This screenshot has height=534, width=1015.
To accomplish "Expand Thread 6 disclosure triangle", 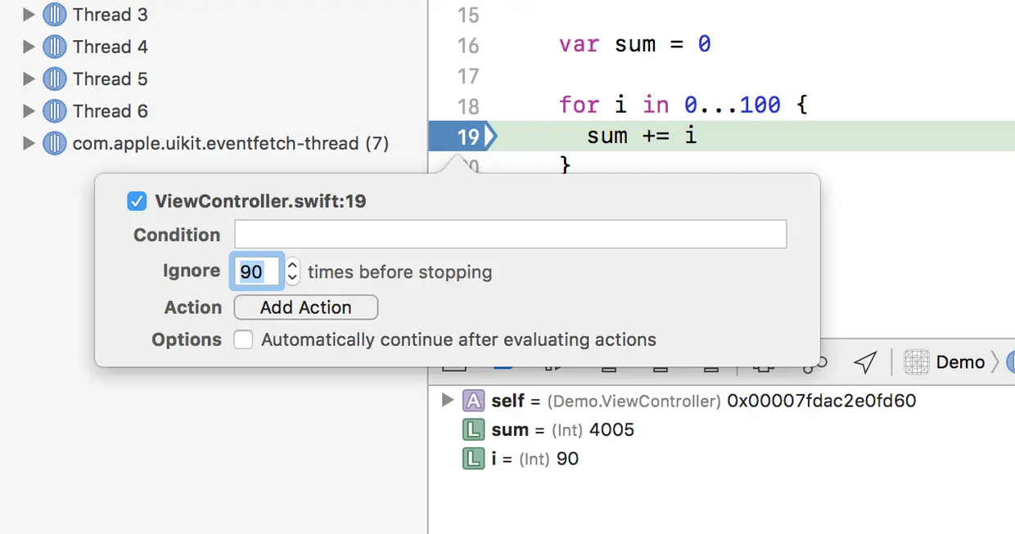I will (29, 111).
